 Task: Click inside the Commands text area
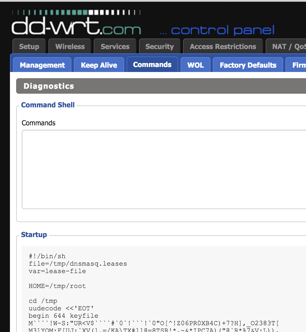[x=164, y=169]
